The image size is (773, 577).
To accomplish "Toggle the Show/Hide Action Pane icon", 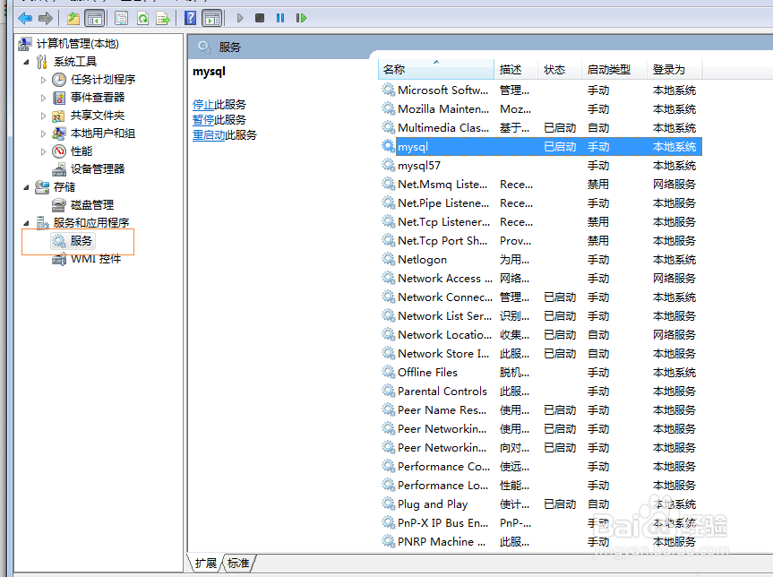I will pyautogui.click(x=210, y=18).
